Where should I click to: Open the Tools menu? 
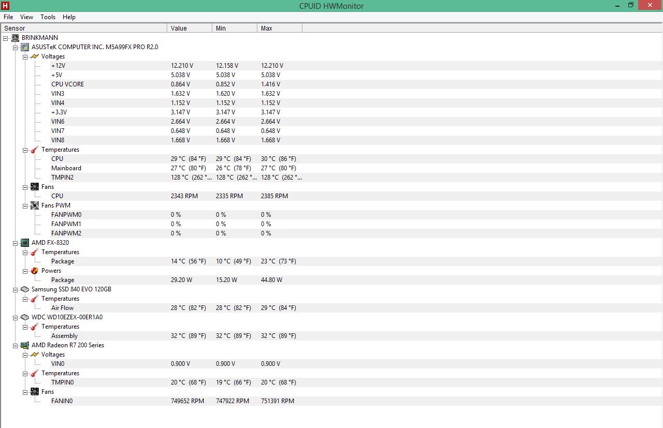pos(48,17)
